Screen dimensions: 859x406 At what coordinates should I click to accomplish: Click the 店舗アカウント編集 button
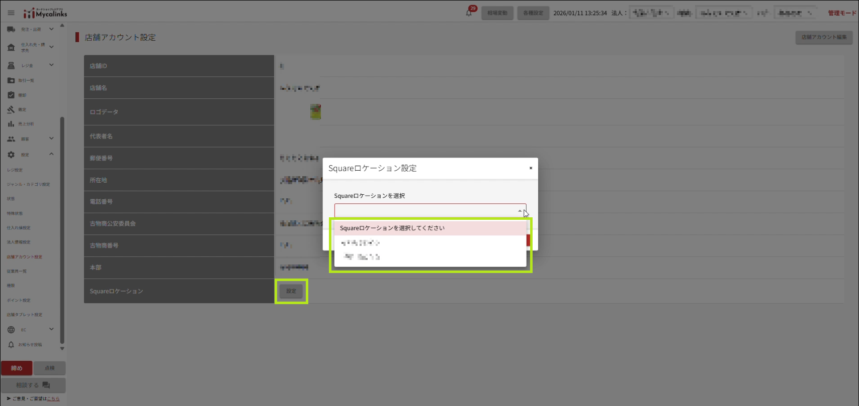[824, 37]
